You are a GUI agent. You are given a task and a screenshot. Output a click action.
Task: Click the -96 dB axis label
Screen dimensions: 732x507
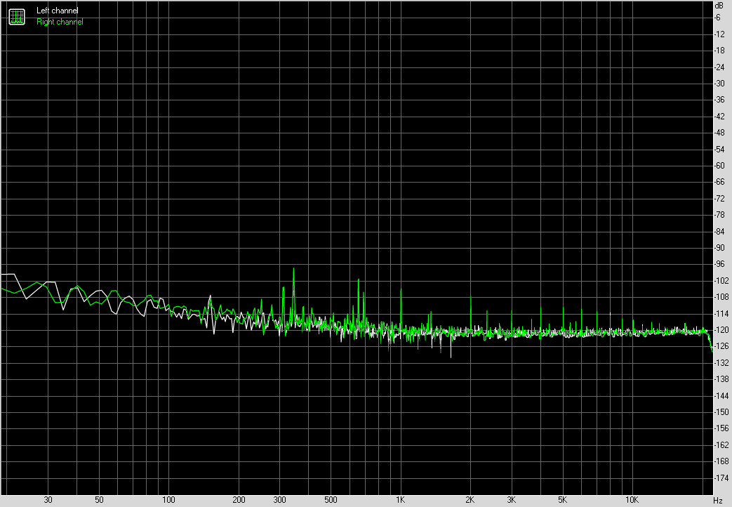(x=719, y=264)
